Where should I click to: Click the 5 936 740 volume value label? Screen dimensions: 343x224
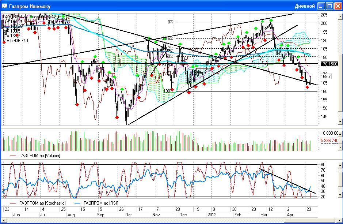click(x=329, y=141)
